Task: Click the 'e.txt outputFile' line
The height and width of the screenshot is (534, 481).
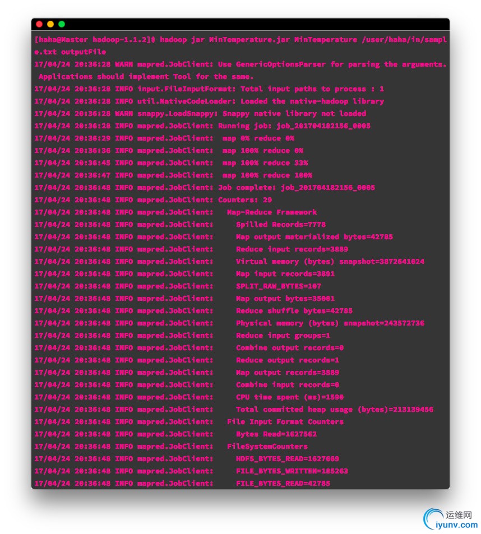Action: click(70, 52)
